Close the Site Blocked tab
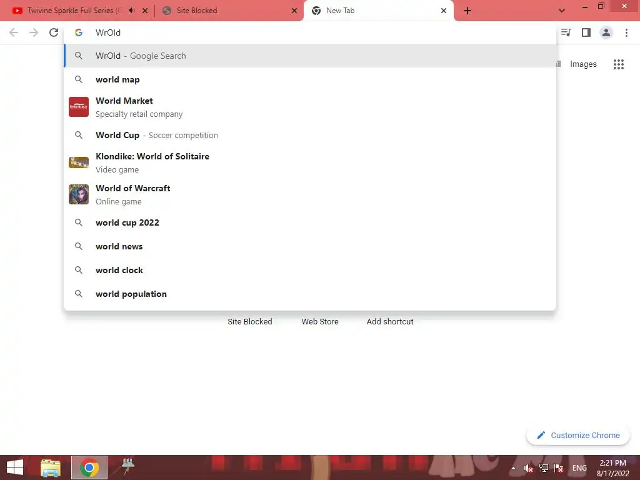Viewport: 640px width, 480px height. coord(294,11)
